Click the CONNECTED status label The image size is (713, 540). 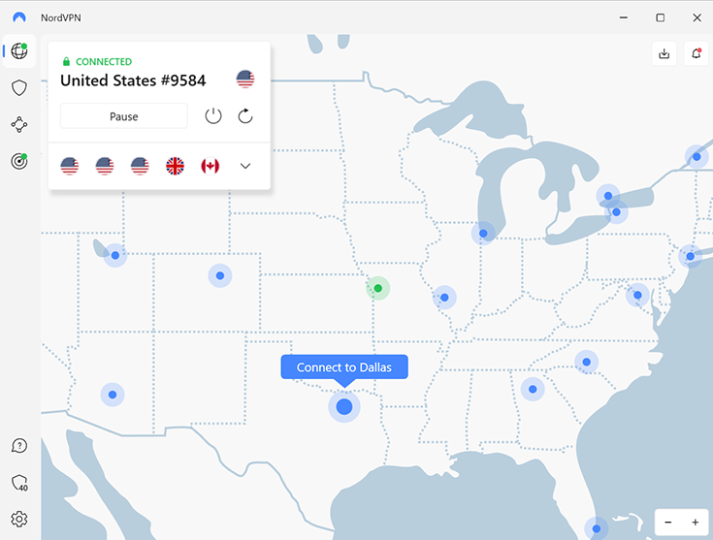(104, 61)
